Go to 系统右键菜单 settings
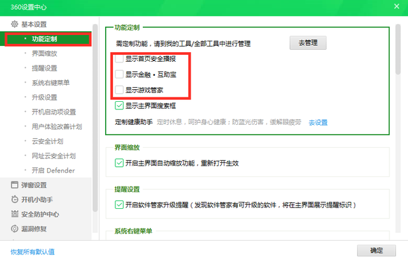Image resolution: width=408 pixels, height=261 pixels. (50, 83)
